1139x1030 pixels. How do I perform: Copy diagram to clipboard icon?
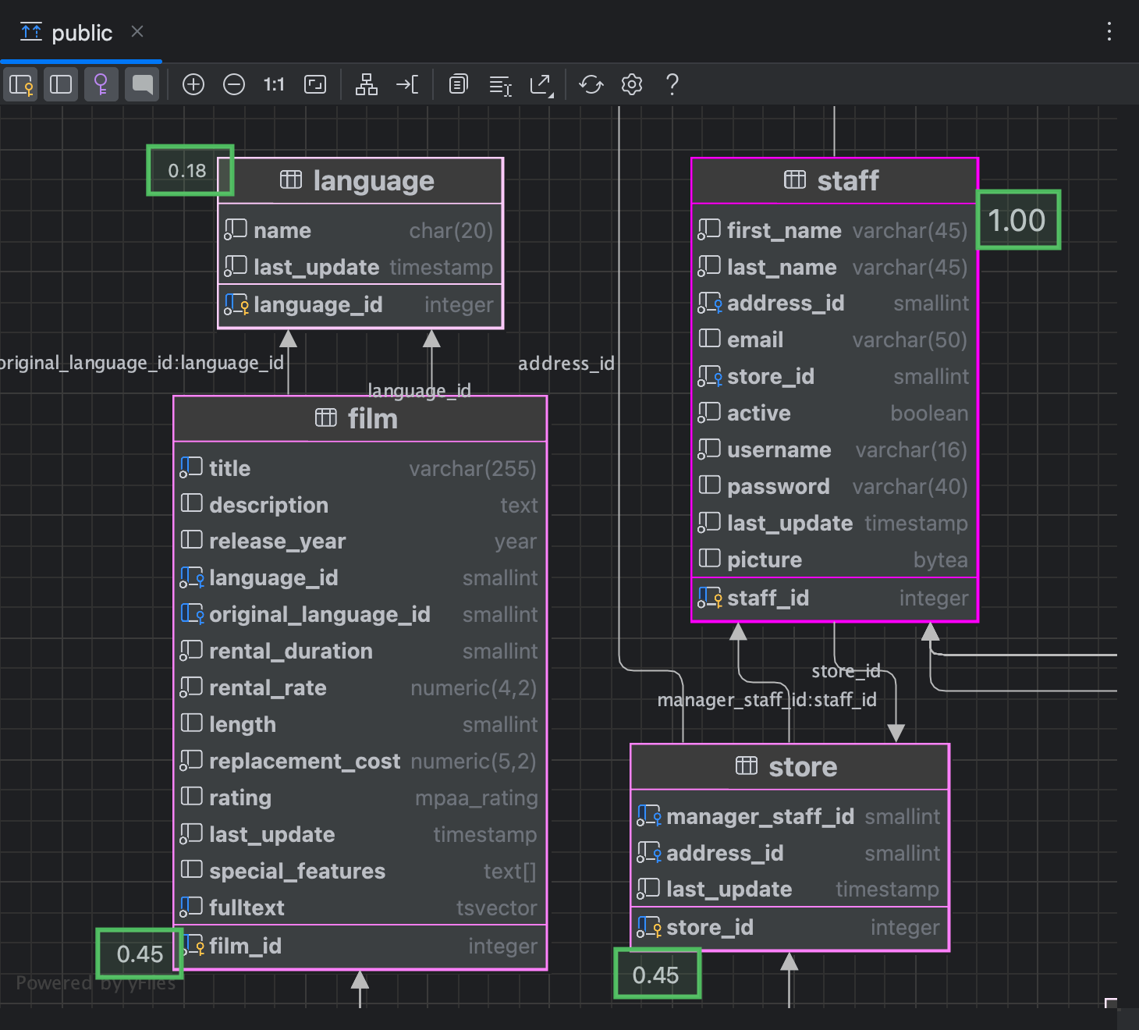459,84
